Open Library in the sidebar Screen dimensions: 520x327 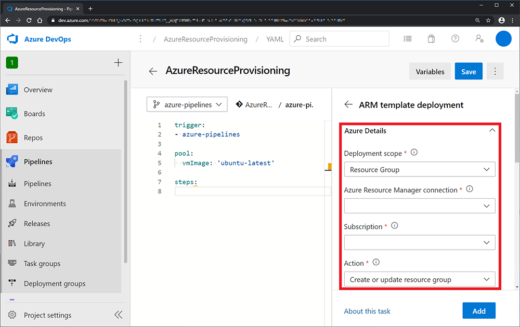click(34, 243)
